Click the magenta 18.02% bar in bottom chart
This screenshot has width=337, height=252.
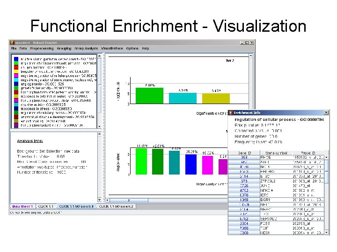pos(207,165)
